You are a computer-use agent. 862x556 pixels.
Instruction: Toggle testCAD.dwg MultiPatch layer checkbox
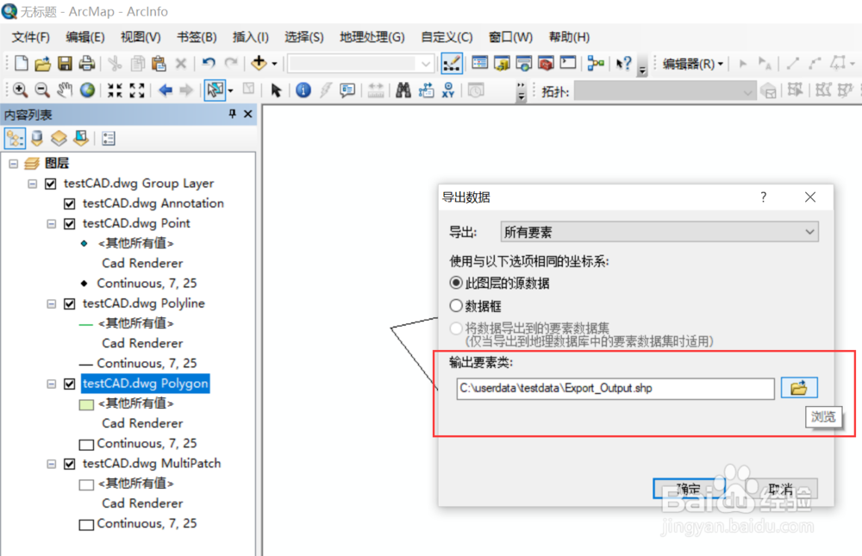[69, 464]
